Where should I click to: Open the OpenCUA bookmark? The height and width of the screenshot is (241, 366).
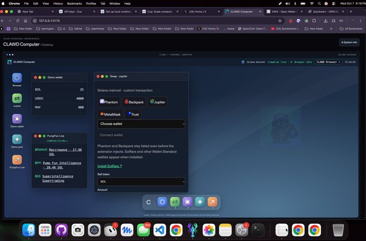click(x=252, y=29)
